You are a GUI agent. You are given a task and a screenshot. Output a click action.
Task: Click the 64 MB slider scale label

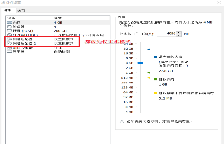(128, 92)
